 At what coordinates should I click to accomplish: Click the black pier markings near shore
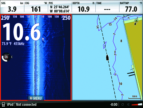point(131,74)
